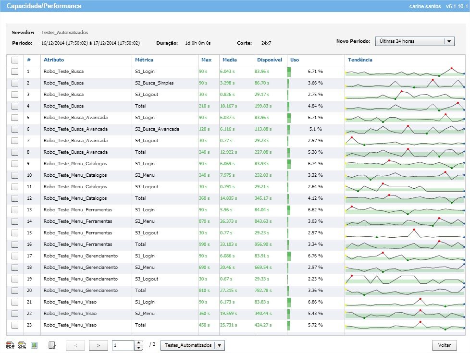Click the previous page arrow button
This screenshot has height=353, width=470.
tap(75, 345)
